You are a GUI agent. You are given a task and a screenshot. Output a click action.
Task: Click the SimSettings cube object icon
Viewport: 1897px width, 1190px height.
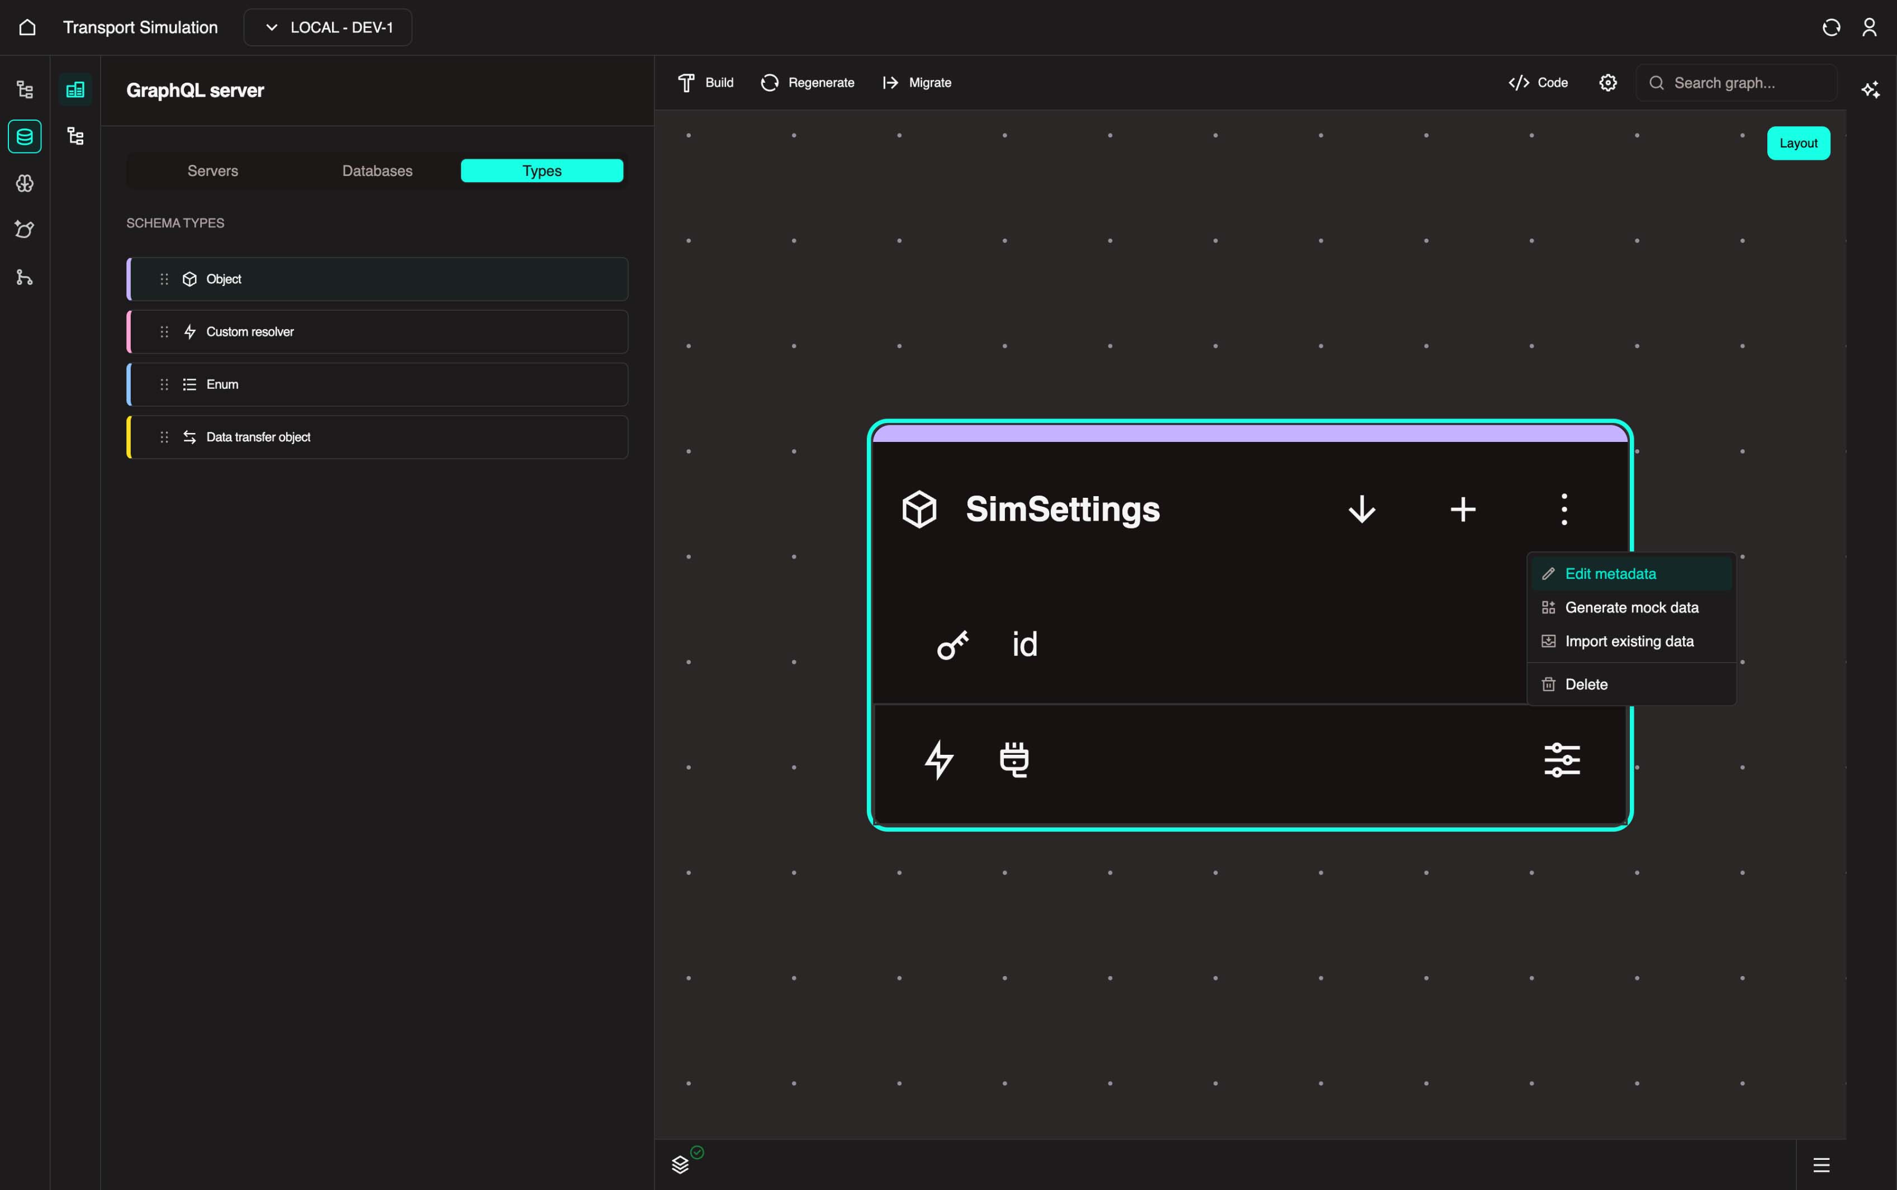[919, 509]
